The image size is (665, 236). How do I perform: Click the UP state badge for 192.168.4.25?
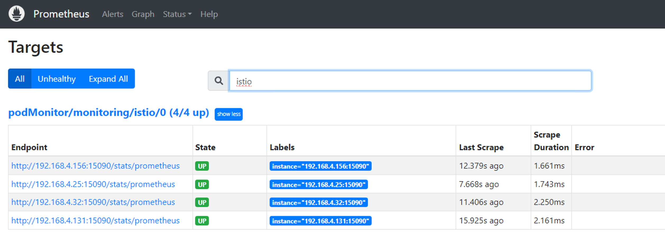click(202, 184)
